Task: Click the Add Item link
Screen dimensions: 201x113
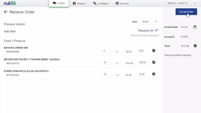Action: (x=10, y=31)
